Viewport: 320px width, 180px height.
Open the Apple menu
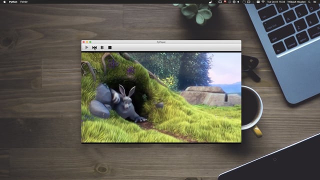coord(4,2)
